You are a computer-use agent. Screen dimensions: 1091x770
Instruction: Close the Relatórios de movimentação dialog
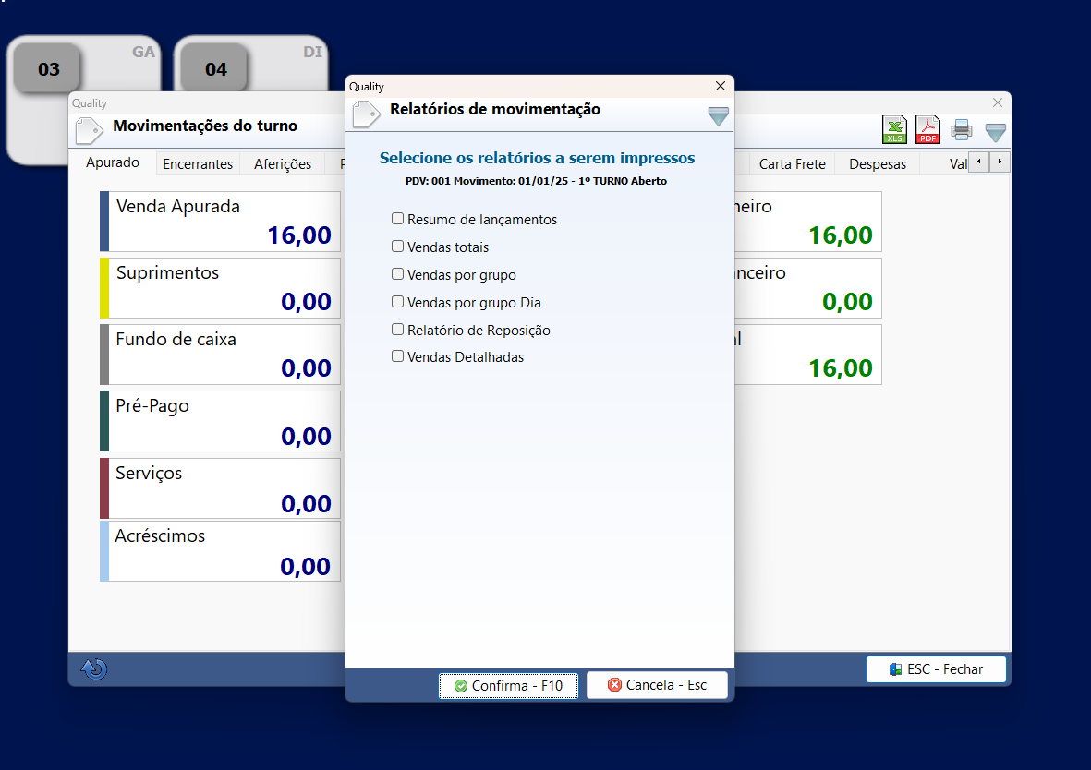click(721, 86)
